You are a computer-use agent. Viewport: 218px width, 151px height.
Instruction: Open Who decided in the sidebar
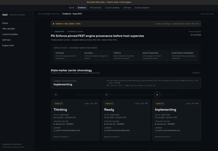8,29
